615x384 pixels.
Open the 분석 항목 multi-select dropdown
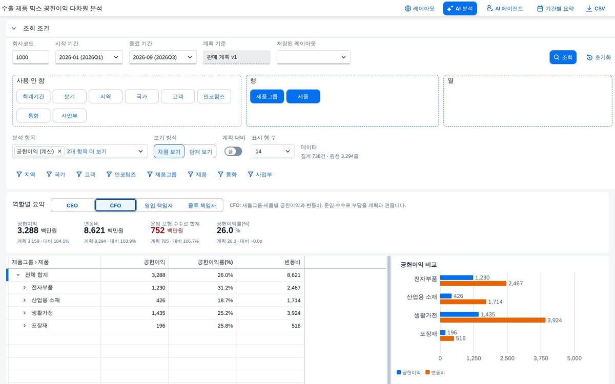[x=141, y=152]
